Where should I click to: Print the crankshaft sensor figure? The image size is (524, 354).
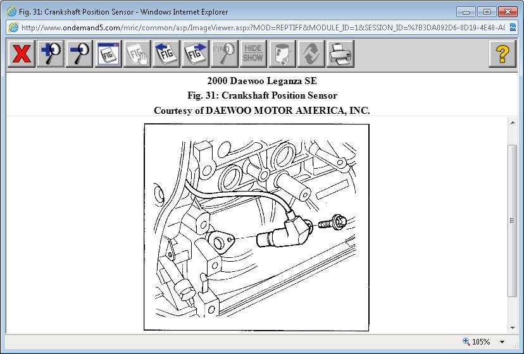click(x=340, y=54)
